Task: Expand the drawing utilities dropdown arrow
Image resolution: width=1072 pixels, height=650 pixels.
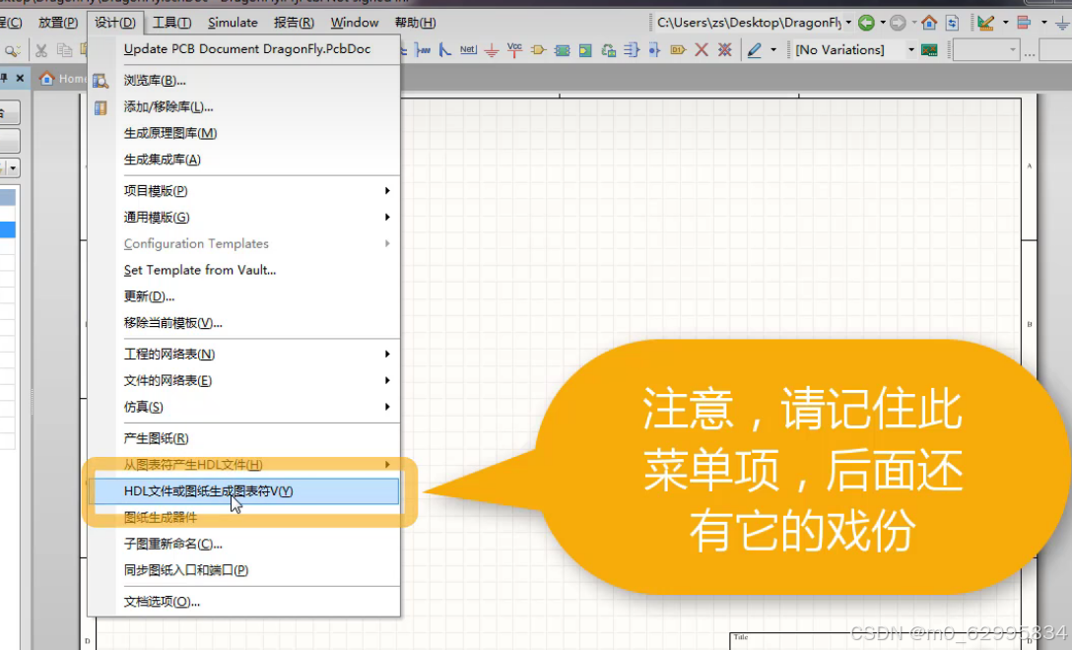Action: 1005,23
